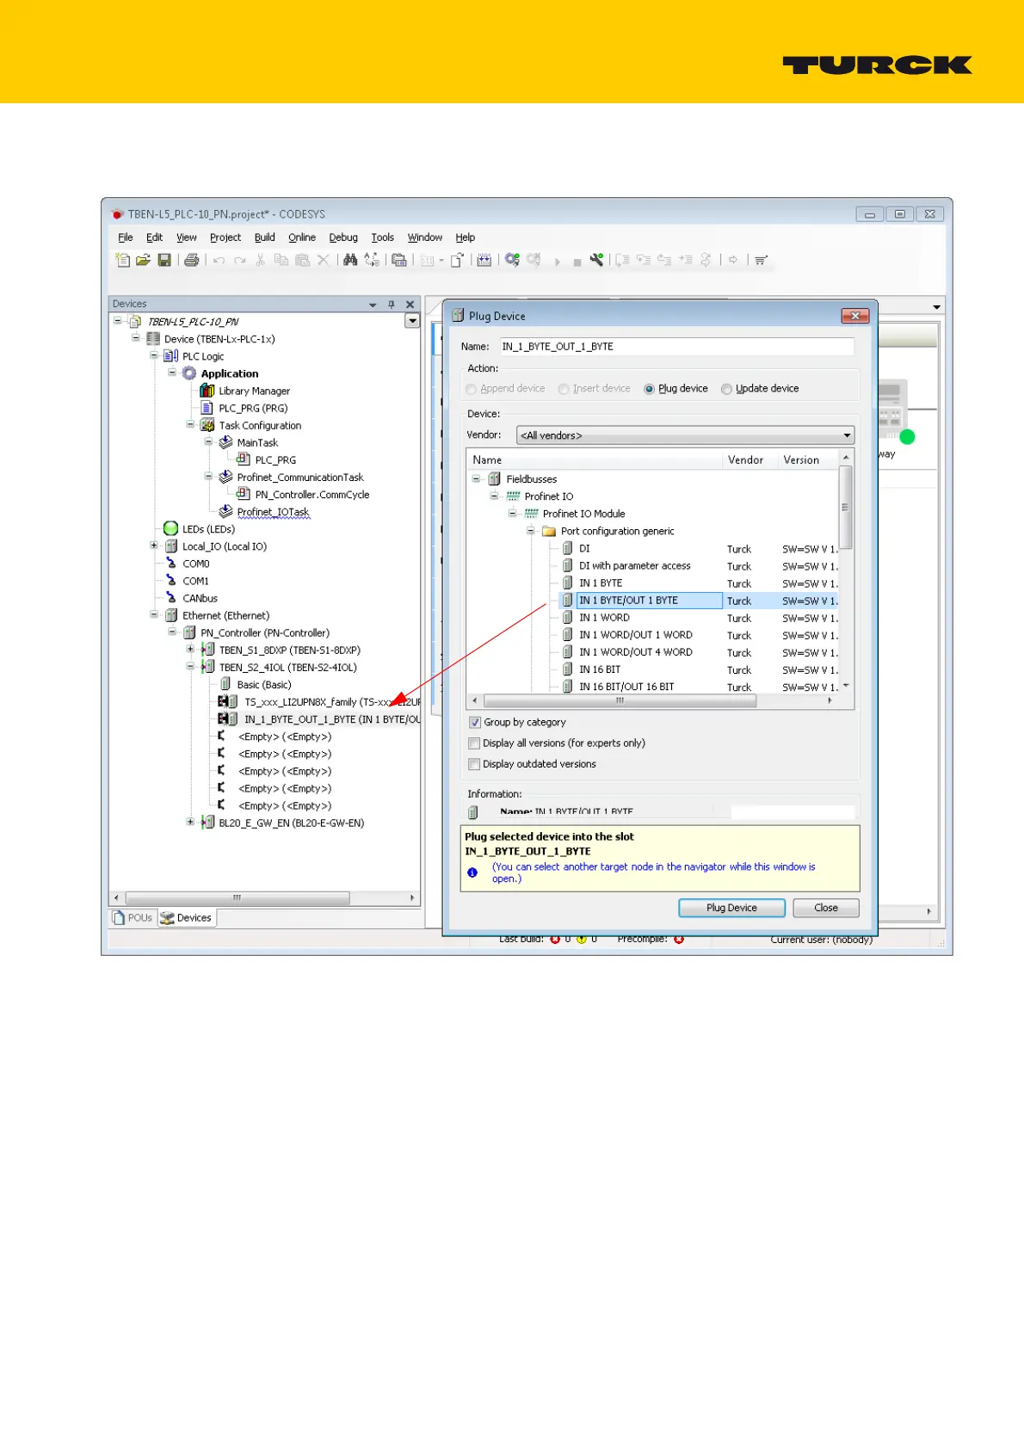Viewport: 1024px width, 1449px height.
Task: Click the Profinet_IOTask icon in the tree
Action: [x=225, y=511]
